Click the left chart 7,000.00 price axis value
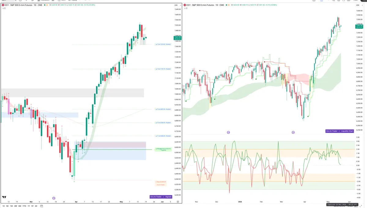This screenshot has height=208, width=367. point(177,94)
